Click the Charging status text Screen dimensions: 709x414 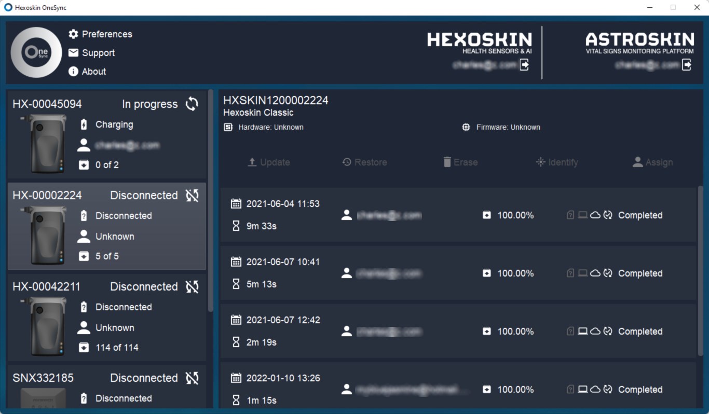coord(114,125)
